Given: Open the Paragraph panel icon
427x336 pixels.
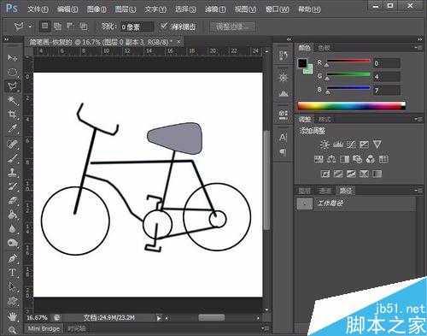Looking at the screenshot, I should coord(283,152).
